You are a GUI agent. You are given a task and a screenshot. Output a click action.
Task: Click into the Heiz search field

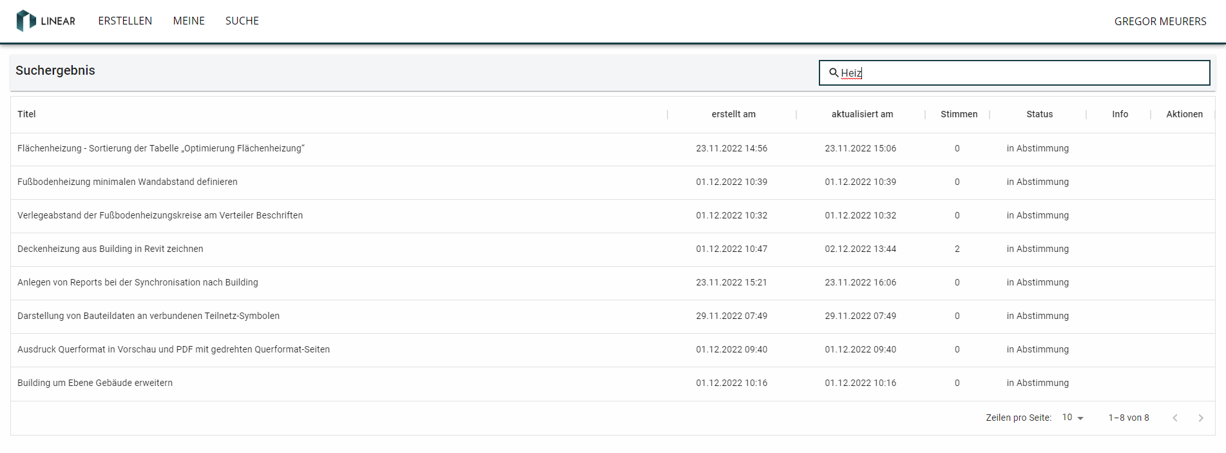pos(1024,73)
